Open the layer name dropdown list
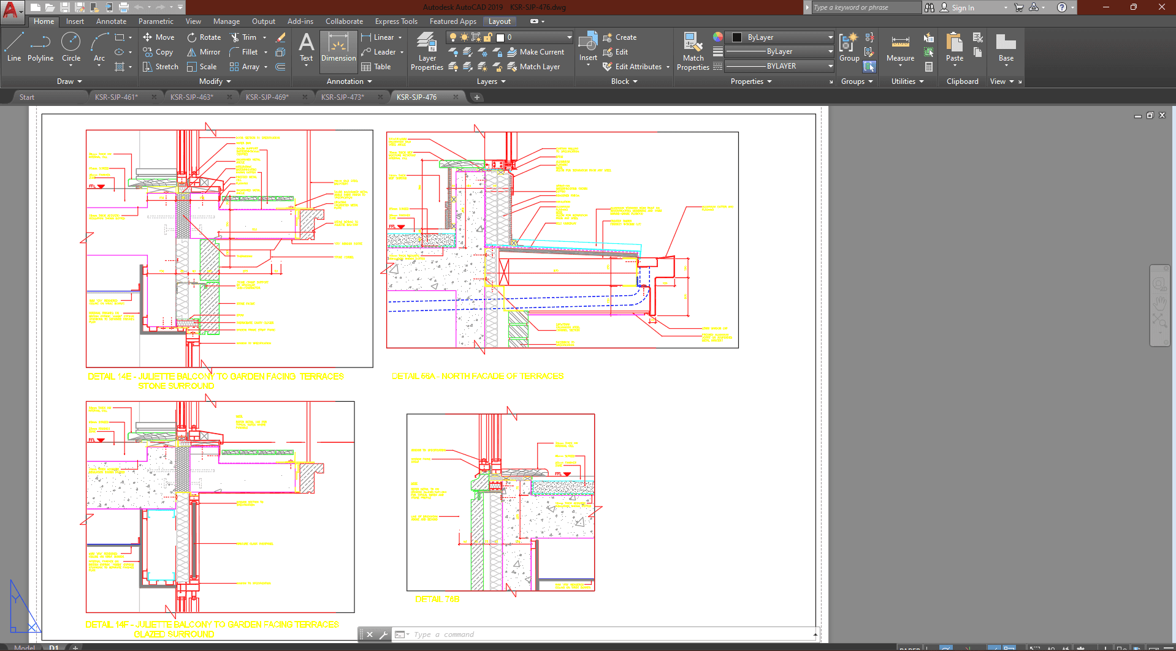The height and width of the screenshot is (651, 1176). pos(569,37)
